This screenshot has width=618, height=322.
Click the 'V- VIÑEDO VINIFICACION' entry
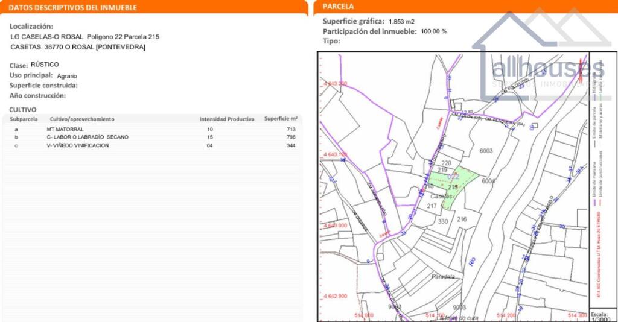pos(78,146)
